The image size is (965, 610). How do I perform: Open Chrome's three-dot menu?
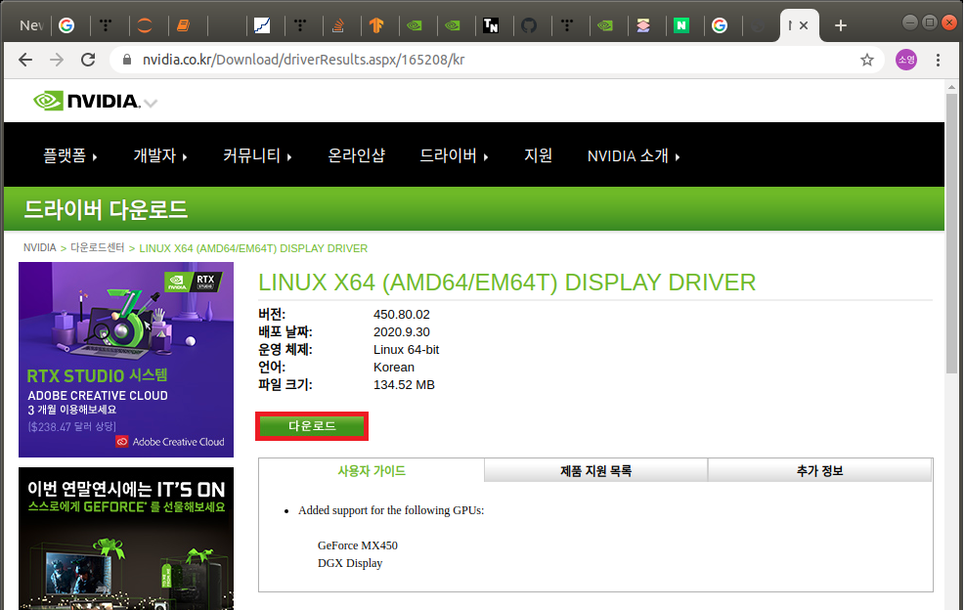[938, 60]
